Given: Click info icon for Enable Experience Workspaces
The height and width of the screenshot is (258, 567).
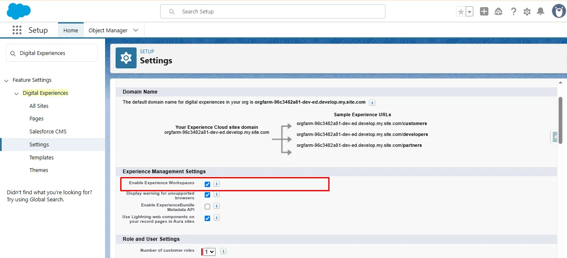Looking at the screenshot, I should (216, 184).
